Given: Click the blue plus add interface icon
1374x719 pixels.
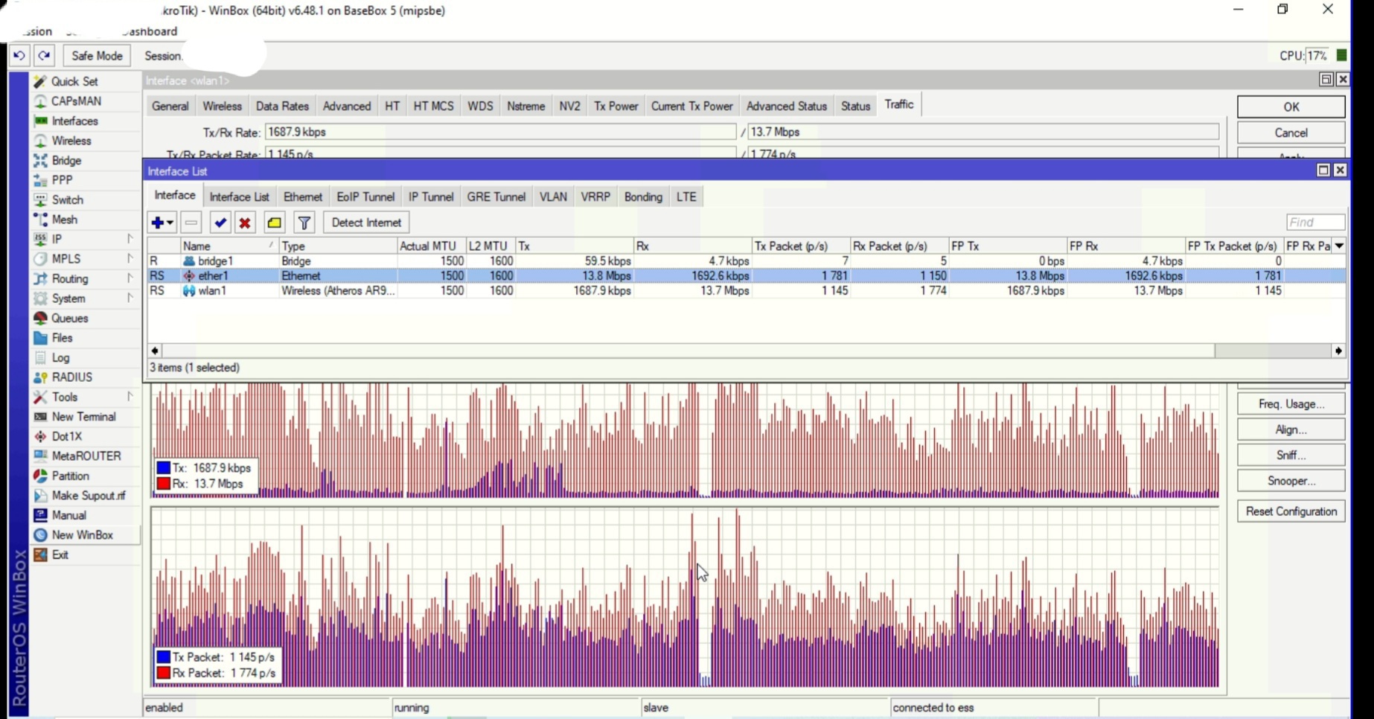Looking at the screenshot, I should 158,223.
